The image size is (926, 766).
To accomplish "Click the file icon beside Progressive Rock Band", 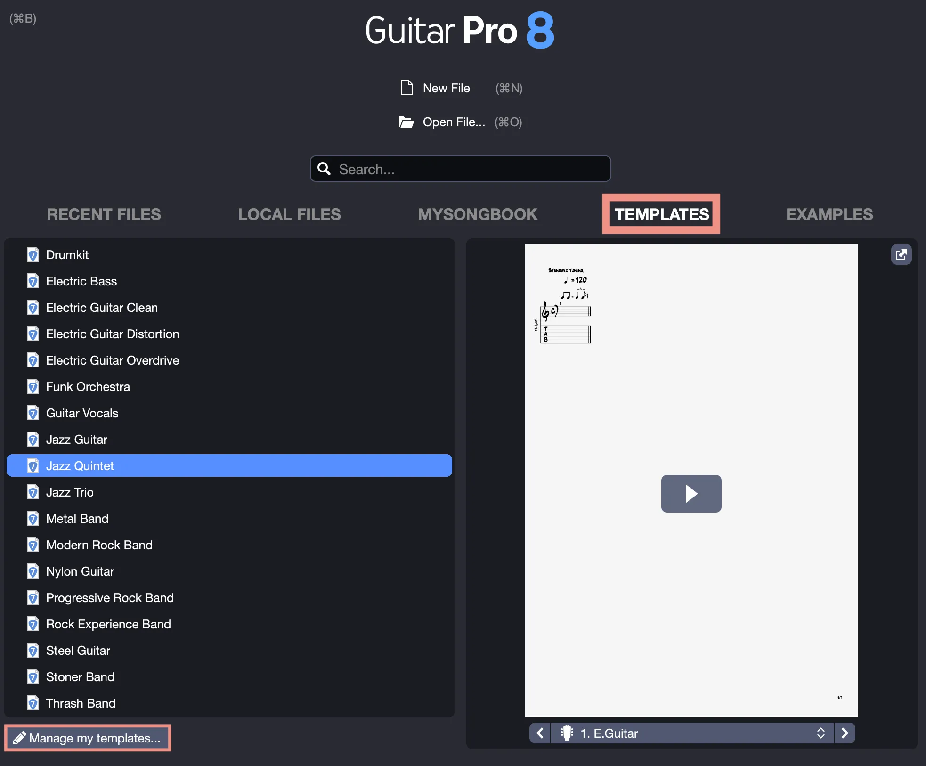I will 33,598.
